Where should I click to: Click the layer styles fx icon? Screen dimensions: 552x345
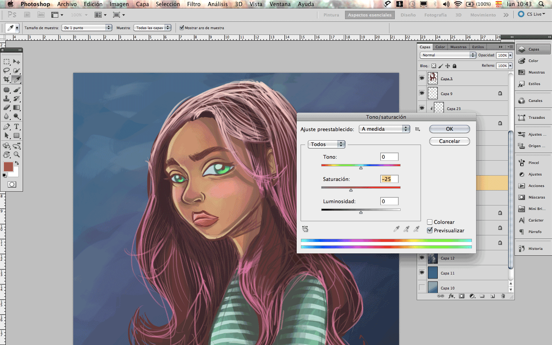tap(452, 296)
